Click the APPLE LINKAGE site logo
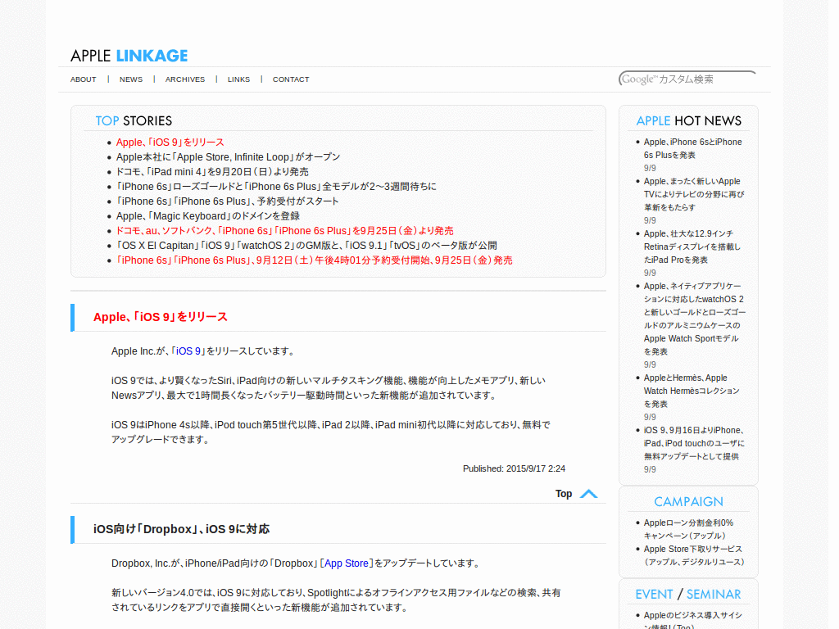 click(x=129, y=56)
